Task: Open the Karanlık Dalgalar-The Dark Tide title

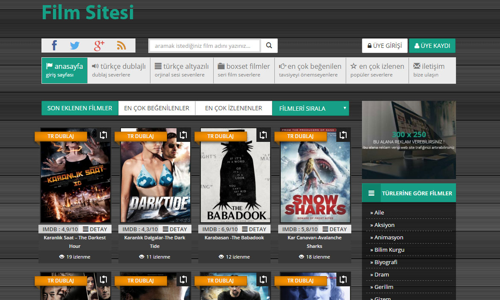Action: tap(155, 242)
